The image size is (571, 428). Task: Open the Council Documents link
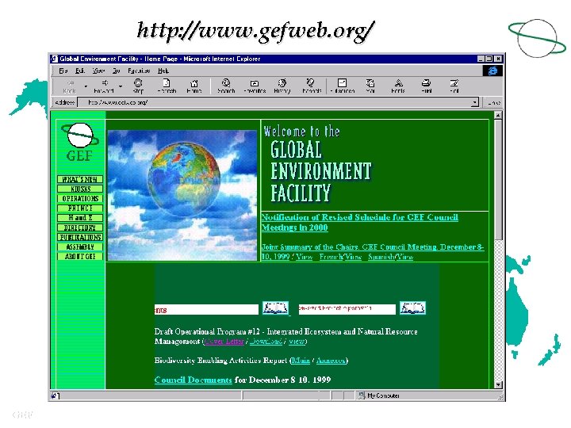click(193, 380)
